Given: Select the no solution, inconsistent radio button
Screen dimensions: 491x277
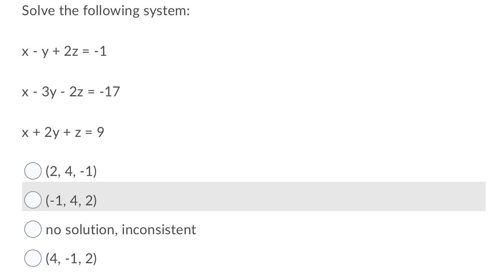Looking at the screenshot, I should tap(33, 228).
